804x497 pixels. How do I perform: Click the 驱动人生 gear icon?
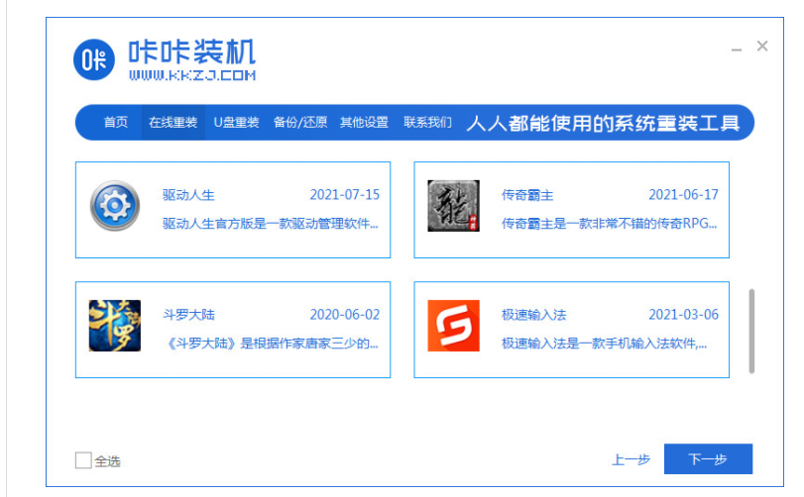[115, 206]
